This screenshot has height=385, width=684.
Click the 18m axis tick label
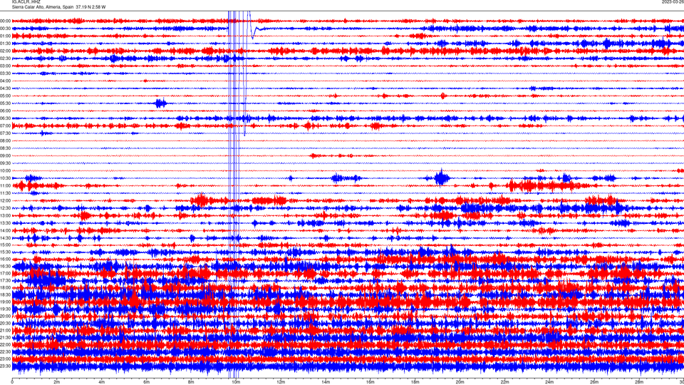click(415, 382)
